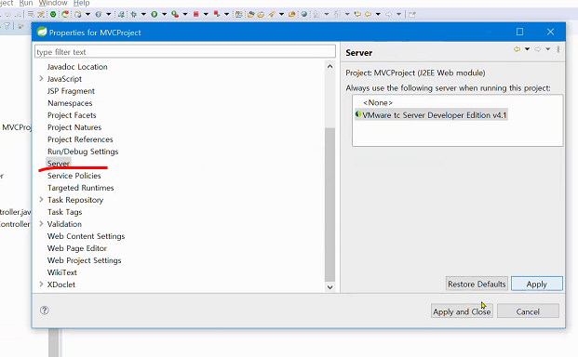Click the globe icon with dropdown in toolbar

[x=99, y=14]
